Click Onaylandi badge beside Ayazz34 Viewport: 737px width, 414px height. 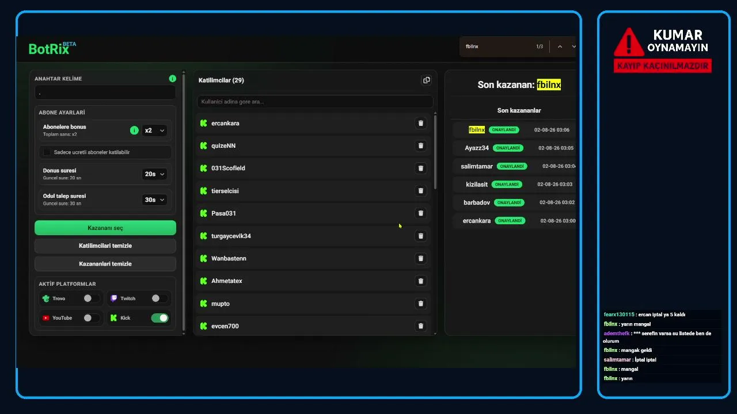[508, 148]
